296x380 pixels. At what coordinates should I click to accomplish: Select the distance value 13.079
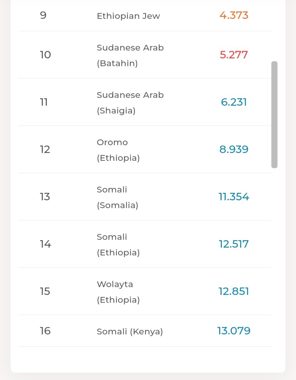234,331
